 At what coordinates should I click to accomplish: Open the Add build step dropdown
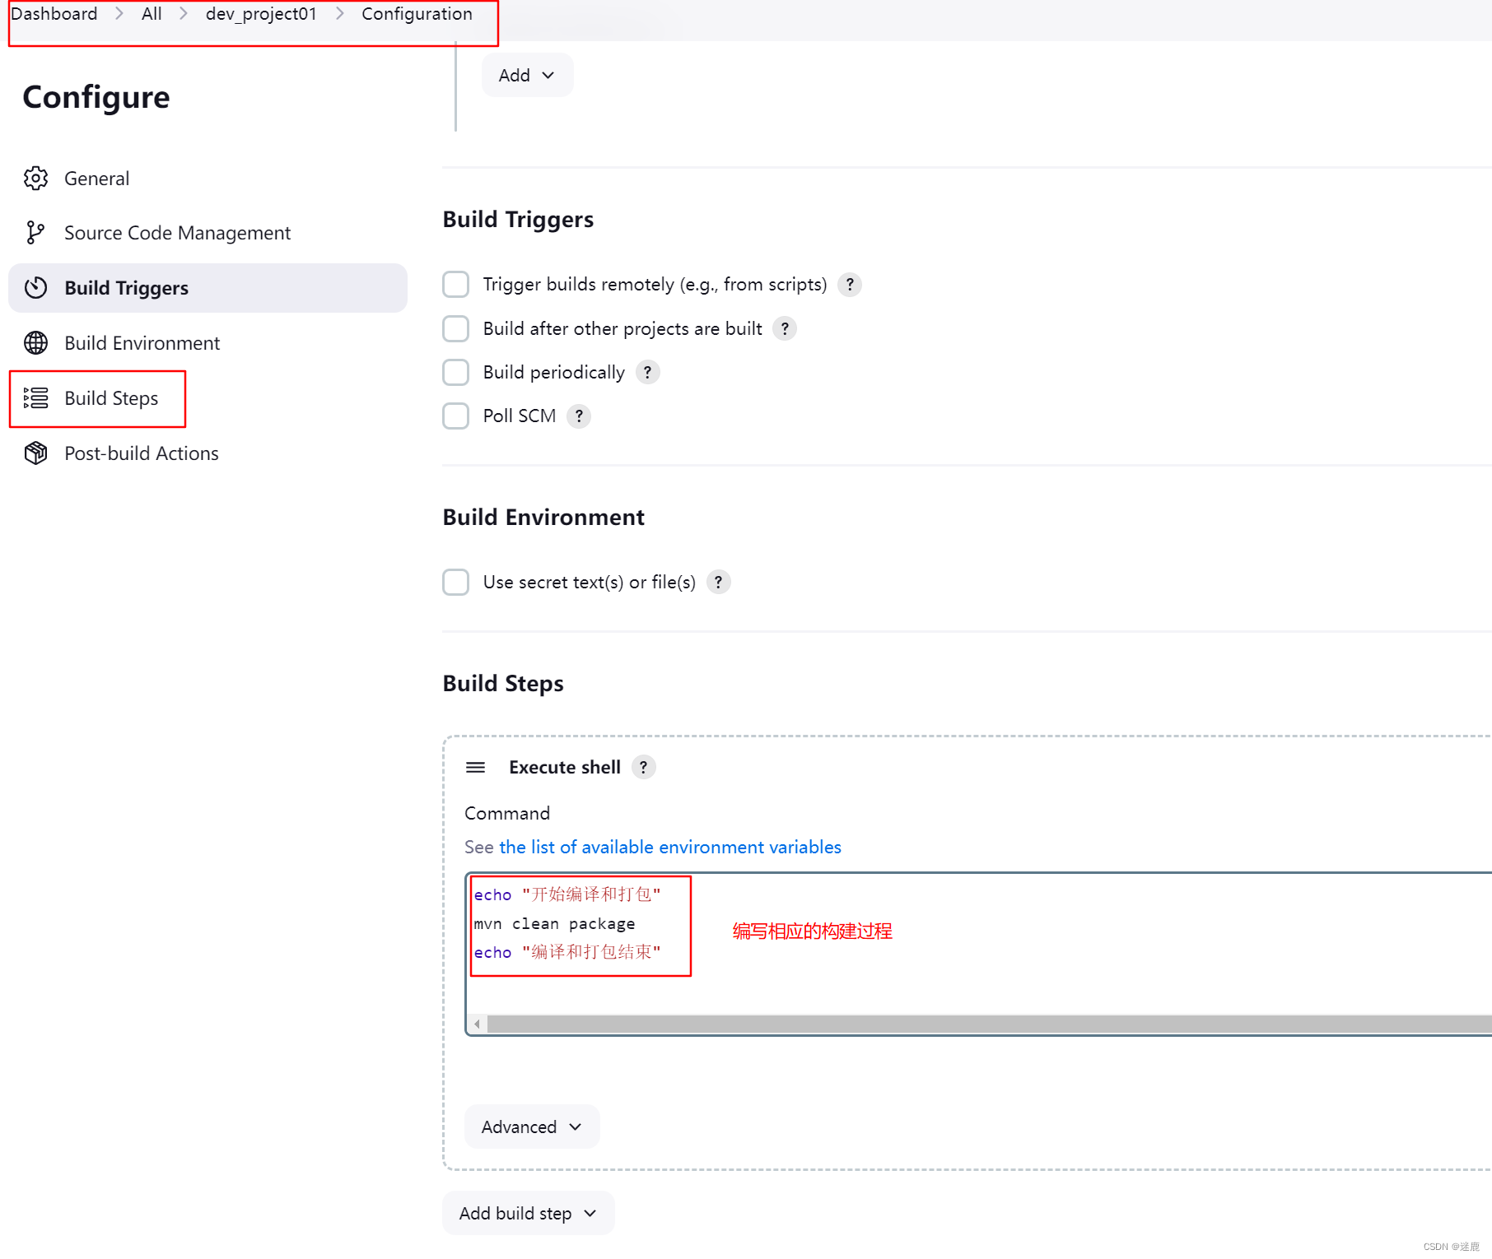pos(528,1214)
